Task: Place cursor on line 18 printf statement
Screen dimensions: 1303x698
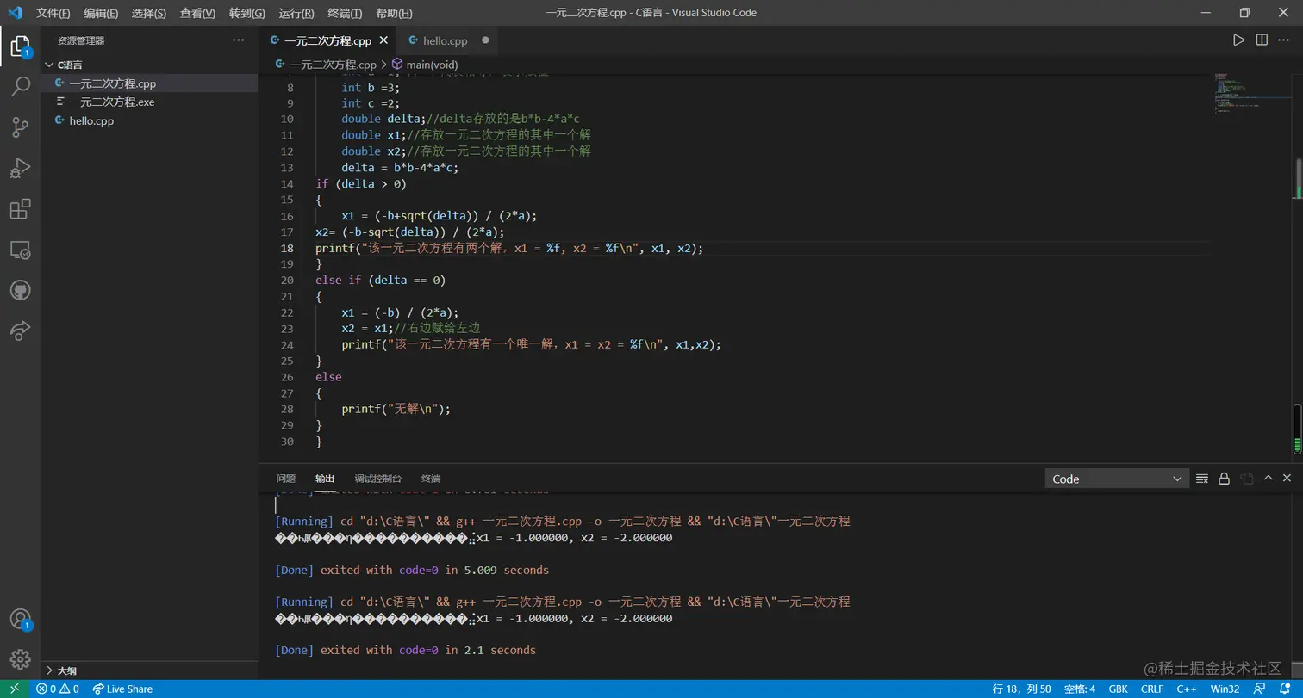Action: pyautogui.click(x=509, y=248)
